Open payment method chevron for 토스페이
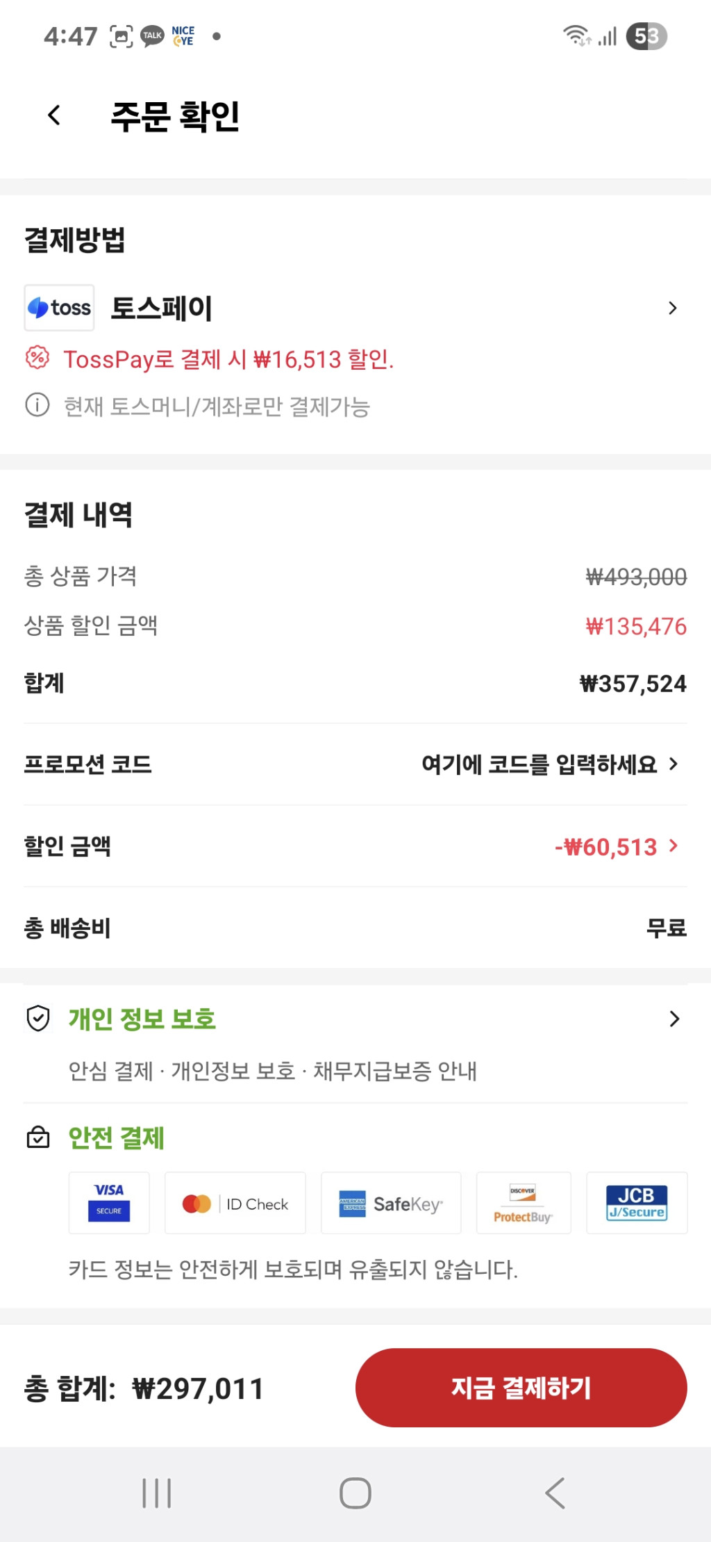 click(672, 308)
